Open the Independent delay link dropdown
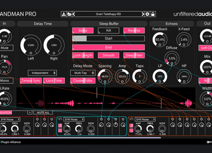Viewport: 212px width, 153px height. 42,73
